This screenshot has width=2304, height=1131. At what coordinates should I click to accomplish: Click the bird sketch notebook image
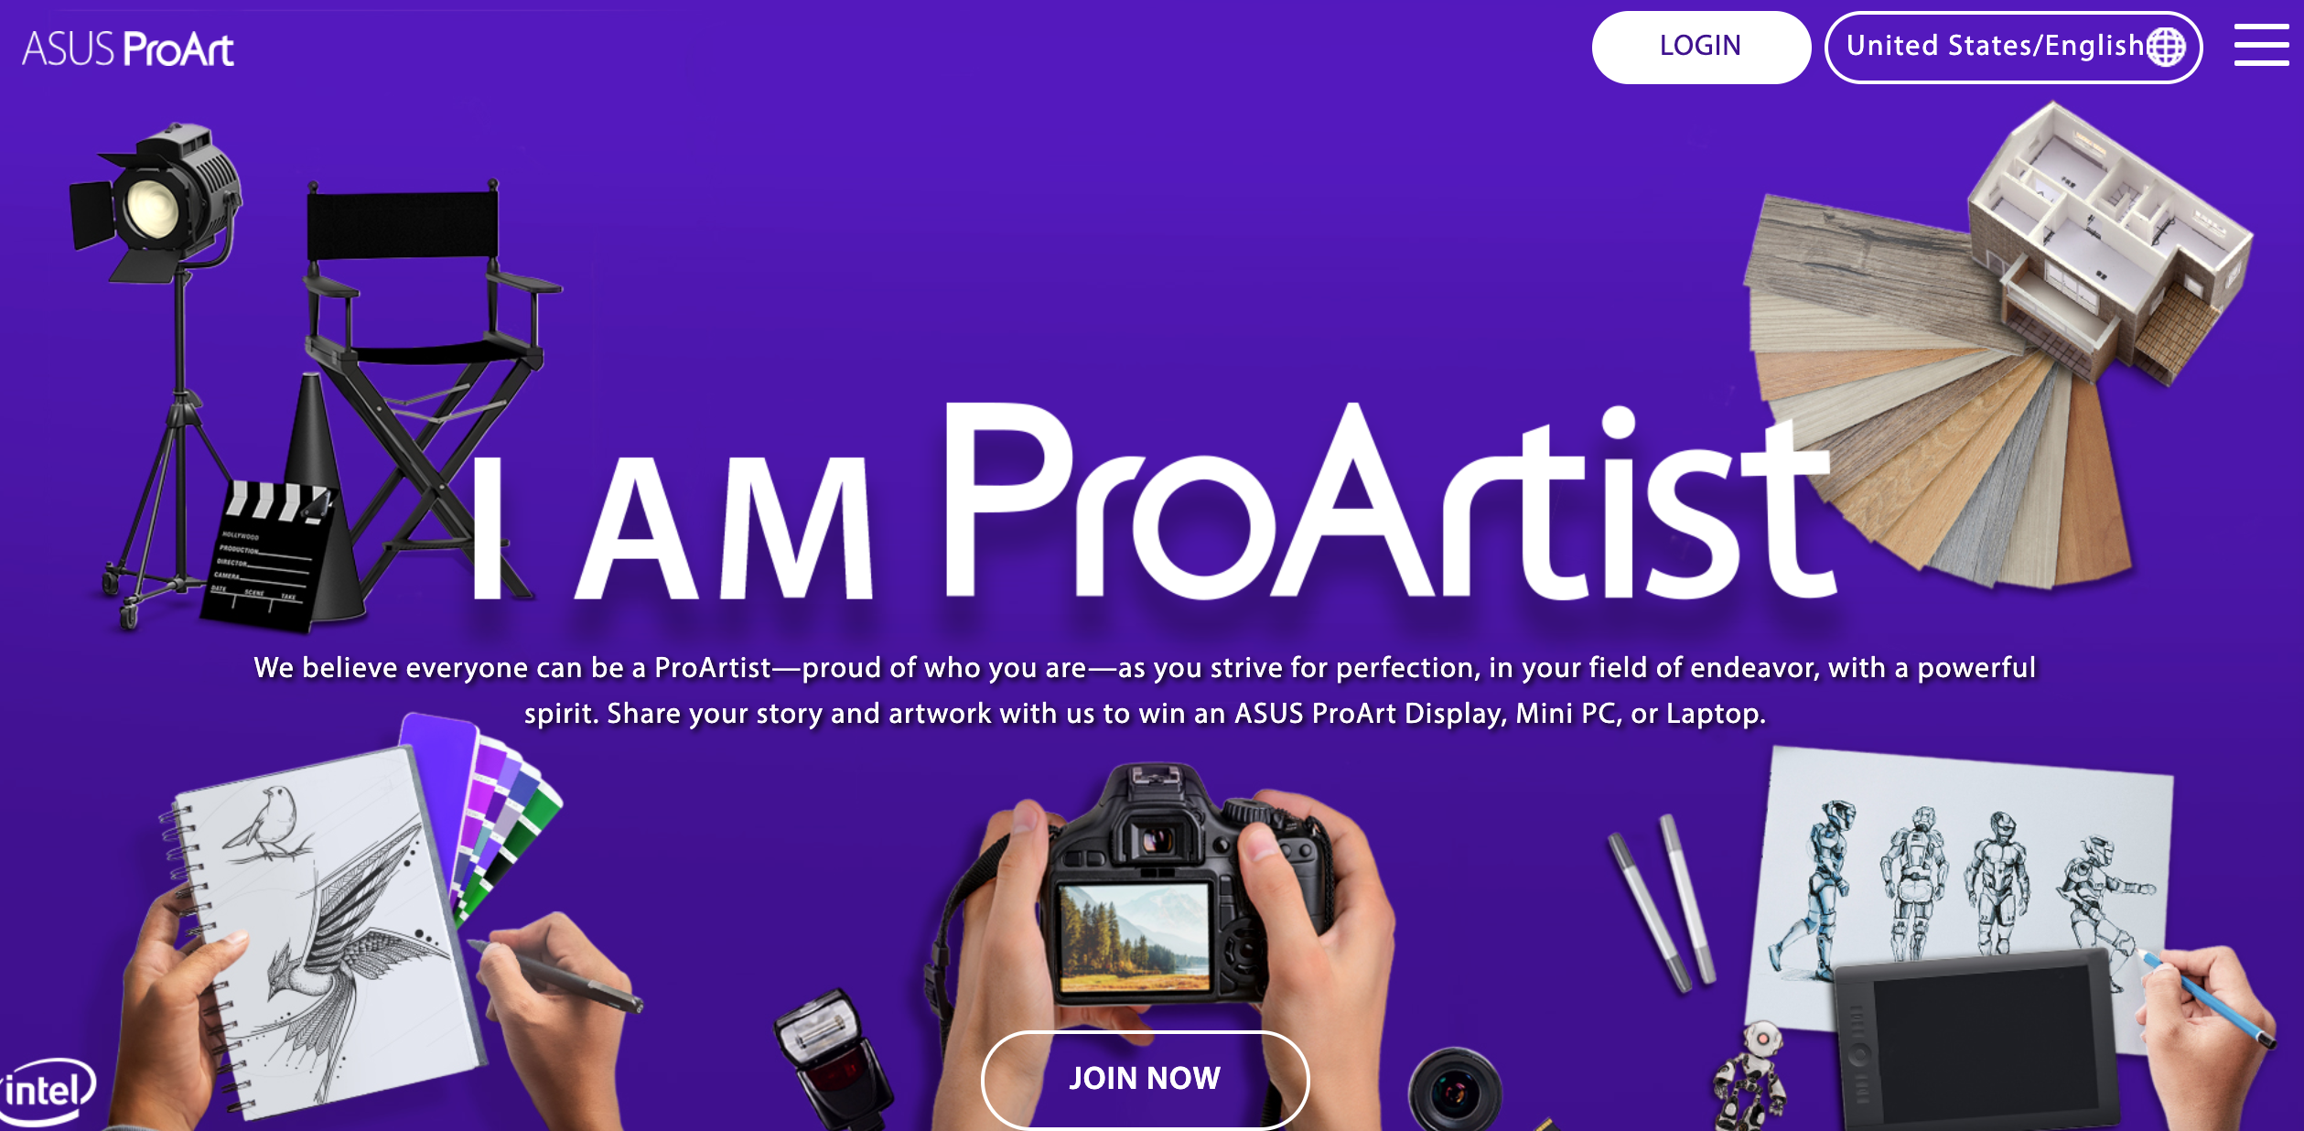pyautogui.click(x=325, y=933)
